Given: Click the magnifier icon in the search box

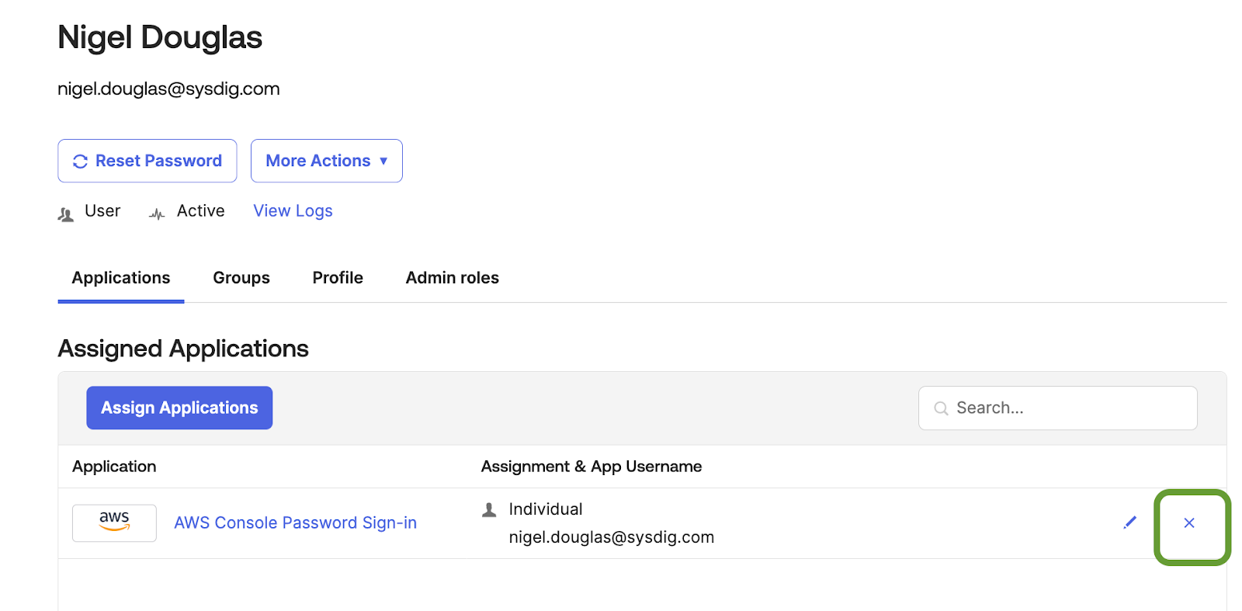Looking at the screenshot, I should (x=941, y=408).
